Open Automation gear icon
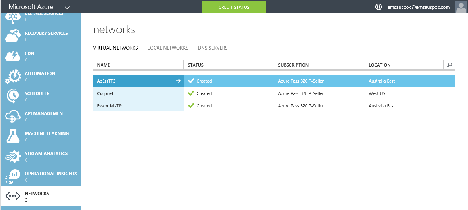This screenshot has width=468, height=210. [x=13, y=77]
